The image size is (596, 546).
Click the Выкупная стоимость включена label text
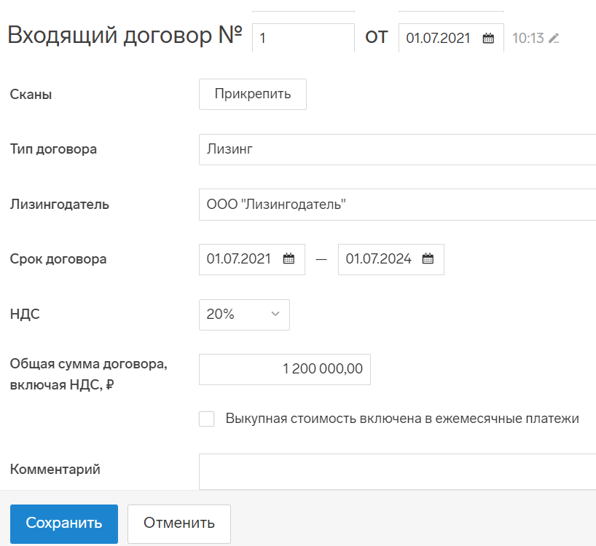[x=402, y=419]
